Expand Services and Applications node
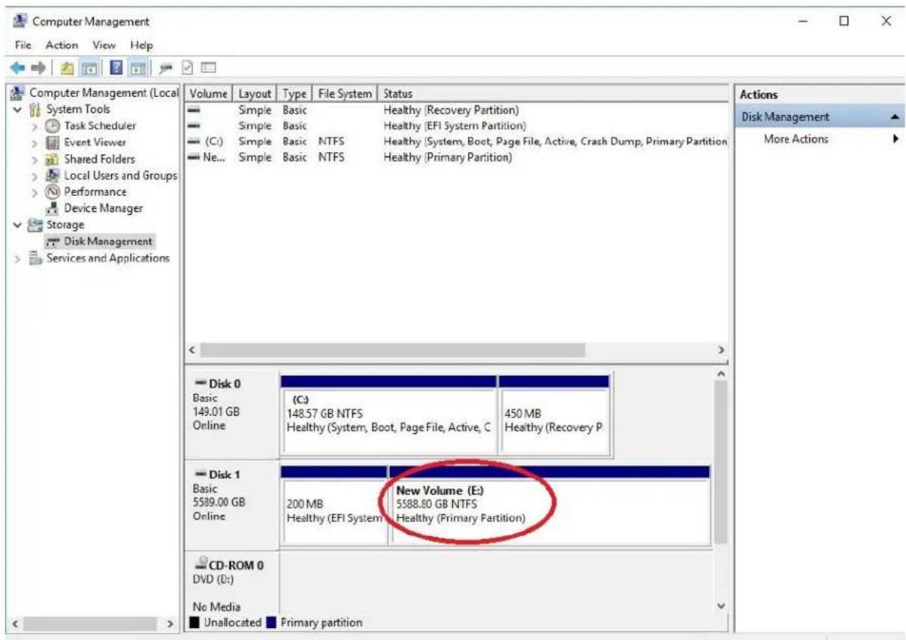 tap(17, 259)
